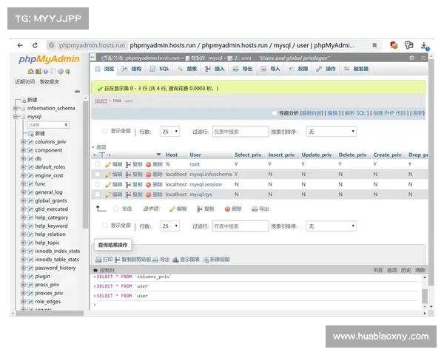Enable the upper show all checkbox
Screen dimensions: 444x355
point(104,131)
